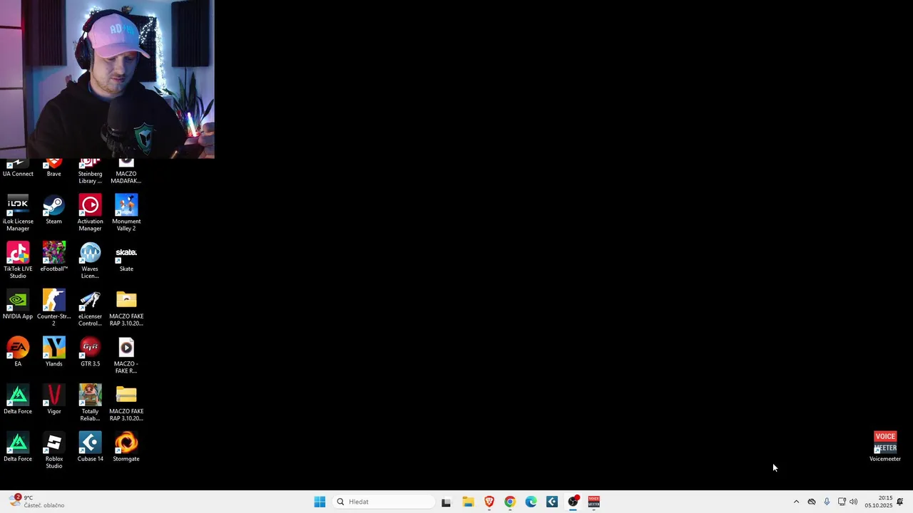Image resolution: width=913 pixels, height=513 pixels.
Task: Select the EA desktop shortcut
Action: [18, 352]
